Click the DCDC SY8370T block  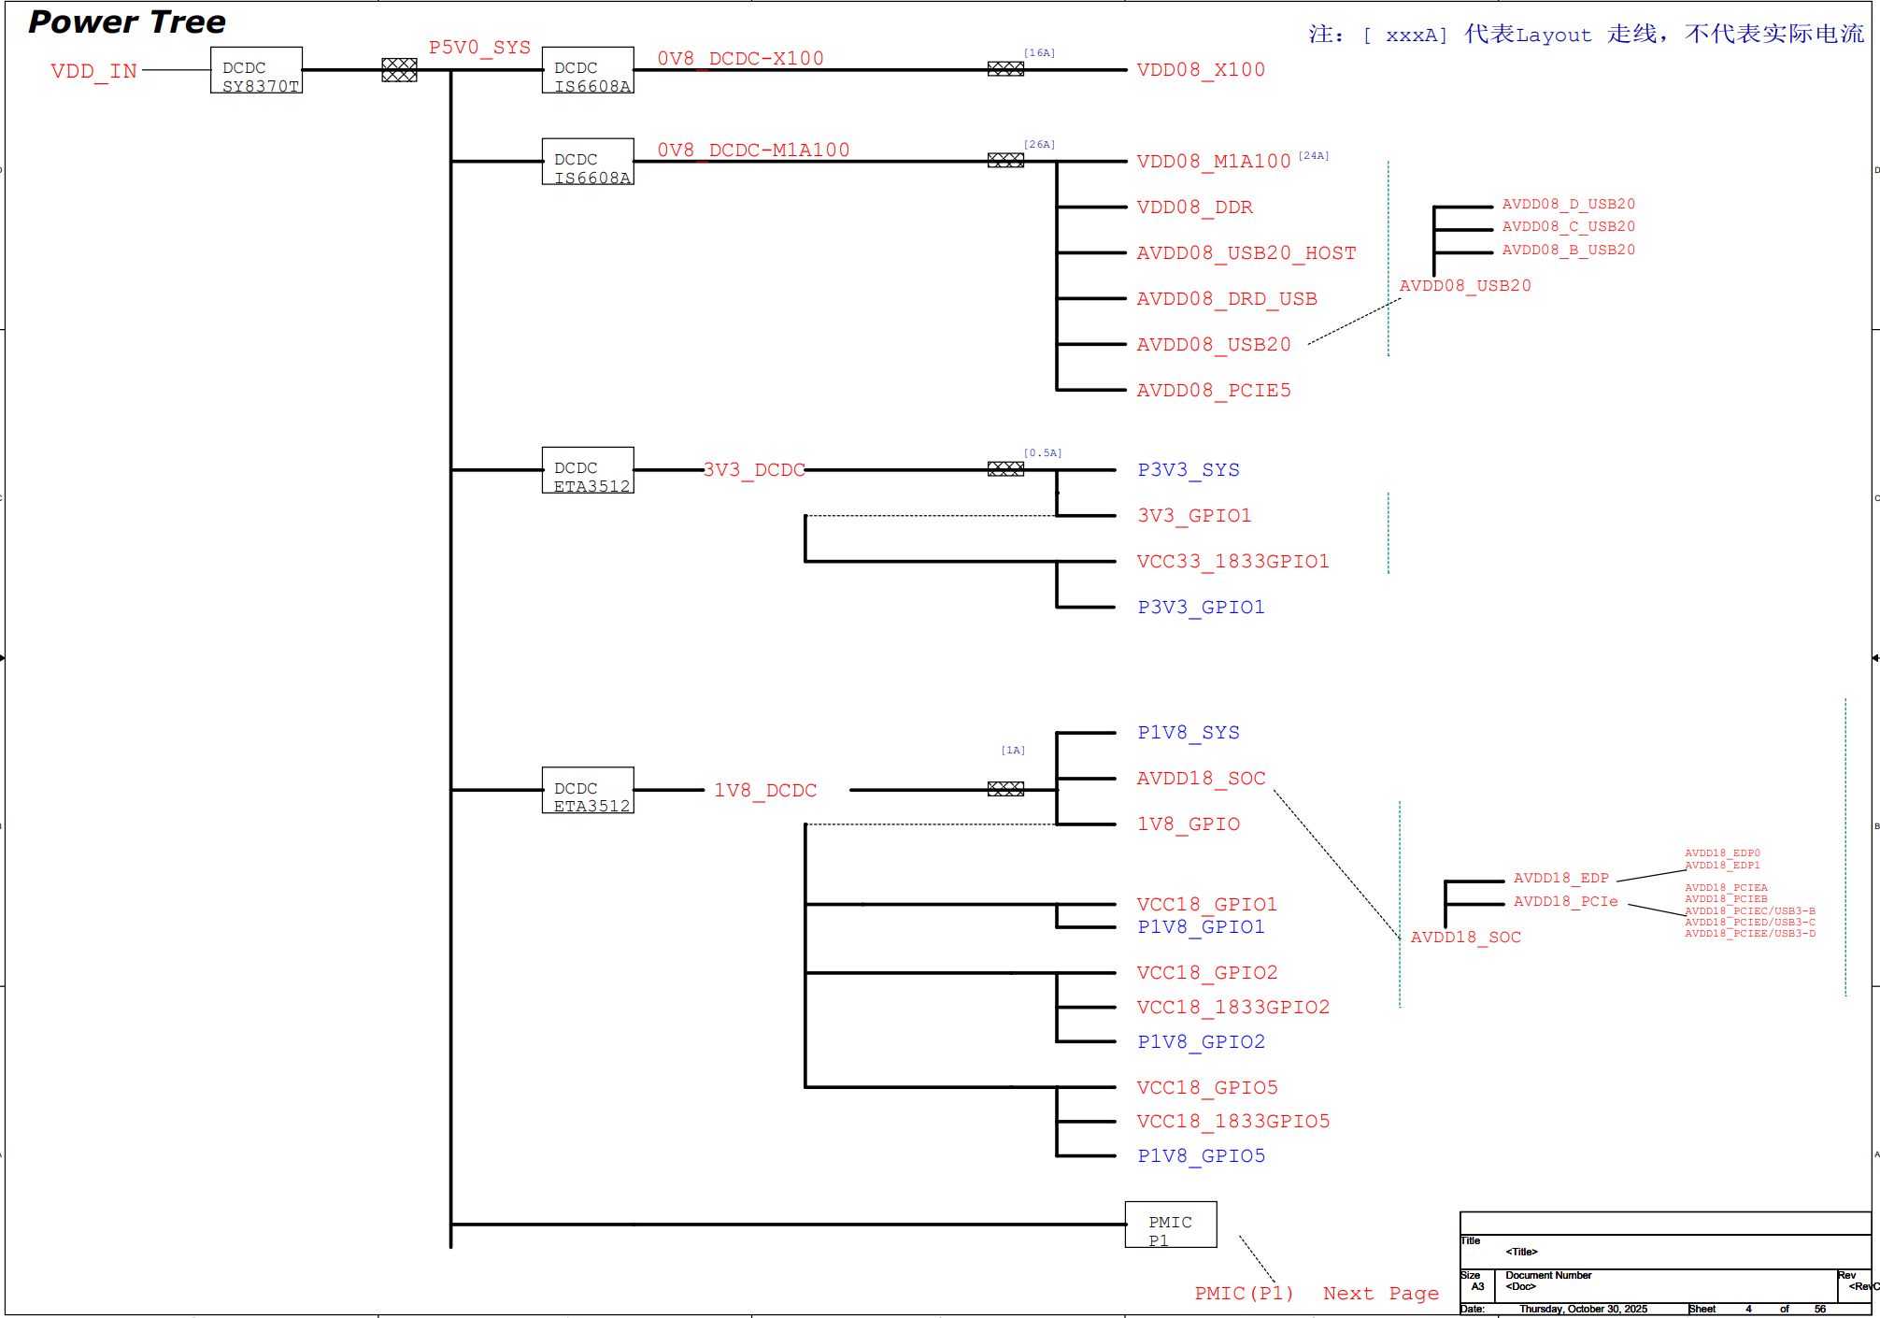pos(256,70)
